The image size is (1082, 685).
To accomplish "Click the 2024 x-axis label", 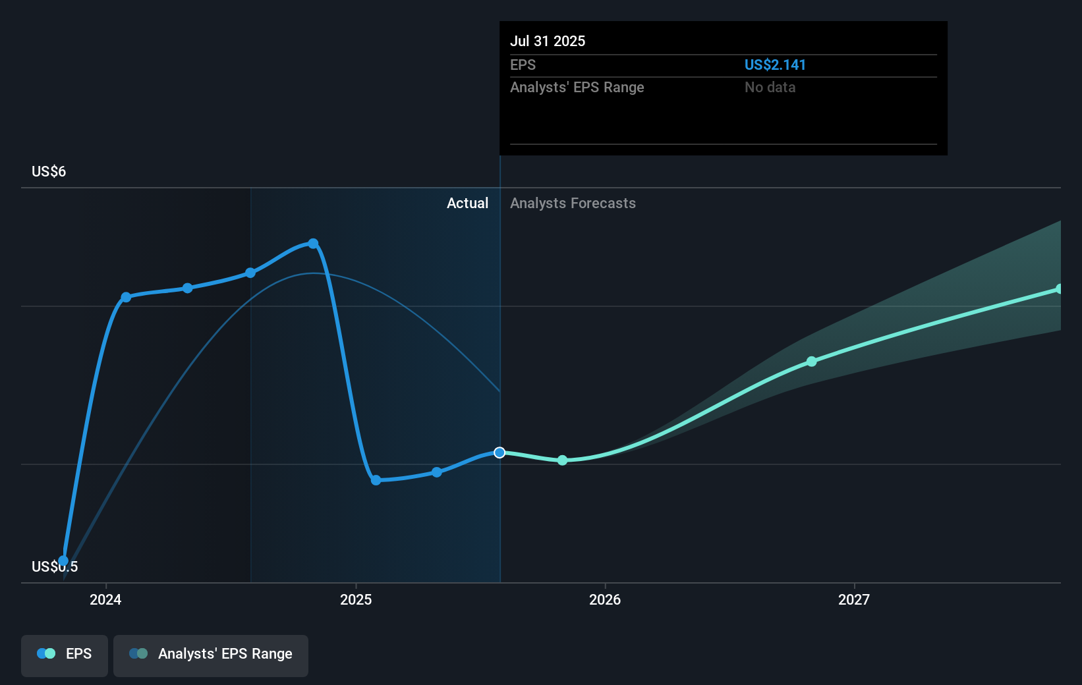I will tap(105, 599).
